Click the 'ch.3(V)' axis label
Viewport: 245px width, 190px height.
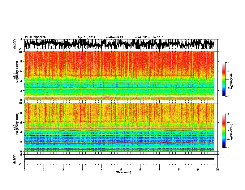15,159
